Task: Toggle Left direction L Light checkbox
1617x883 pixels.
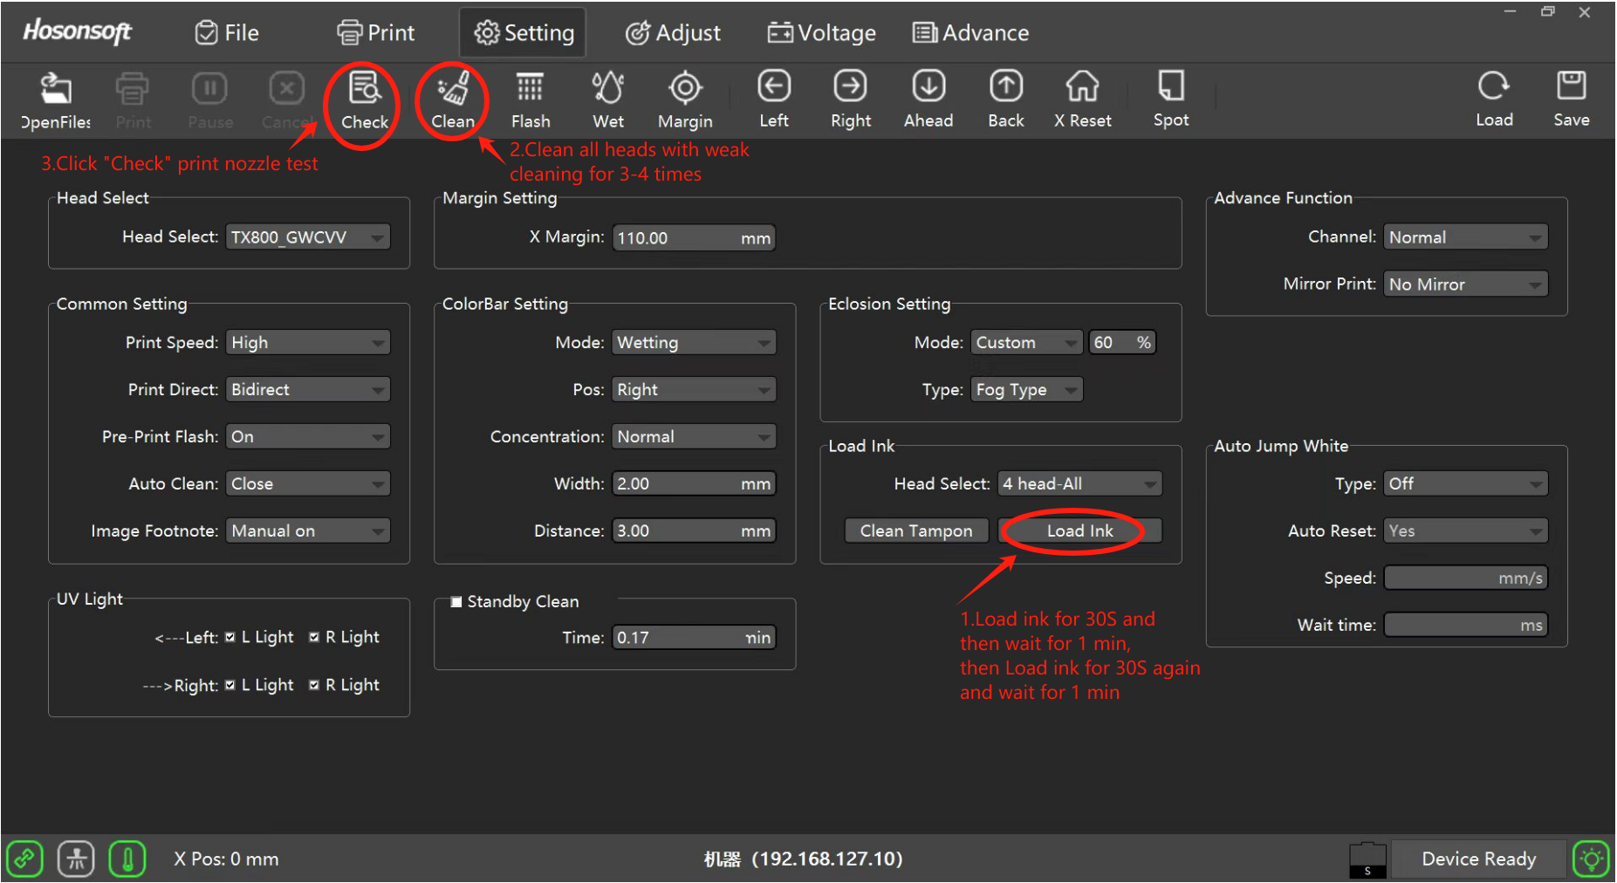Action: [x=230, y=638]
